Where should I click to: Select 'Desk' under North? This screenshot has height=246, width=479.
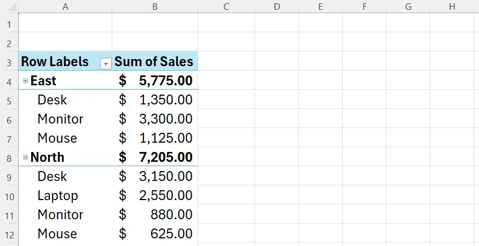tap(65, 176)
